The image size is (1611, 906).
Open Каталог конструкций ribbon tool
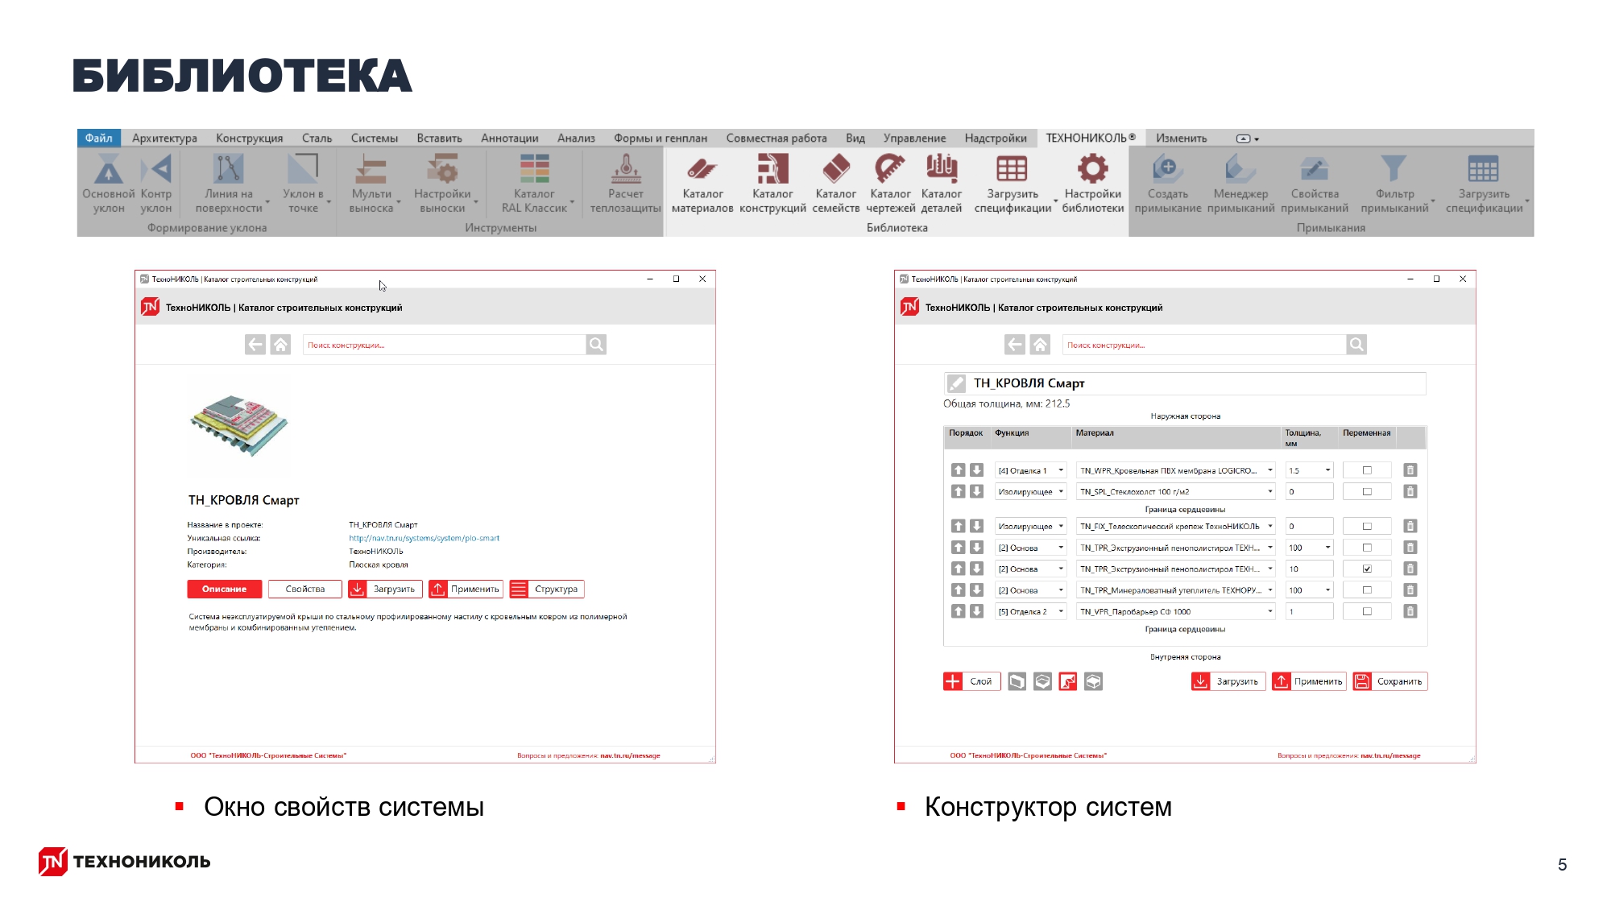click(x=772, y=184)
